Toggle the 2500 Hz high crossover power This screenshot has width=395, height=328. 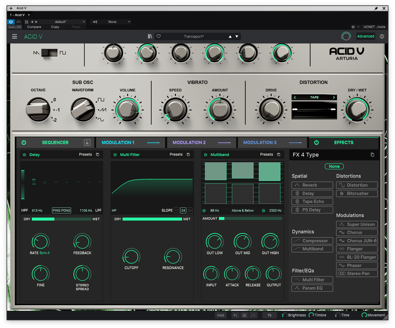(x=264, y=210)
